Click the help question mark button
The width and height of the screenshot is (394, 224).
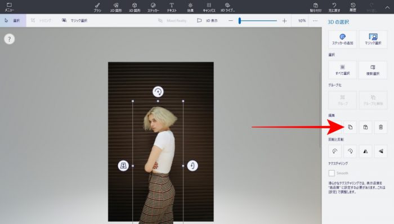pos(10,39)
